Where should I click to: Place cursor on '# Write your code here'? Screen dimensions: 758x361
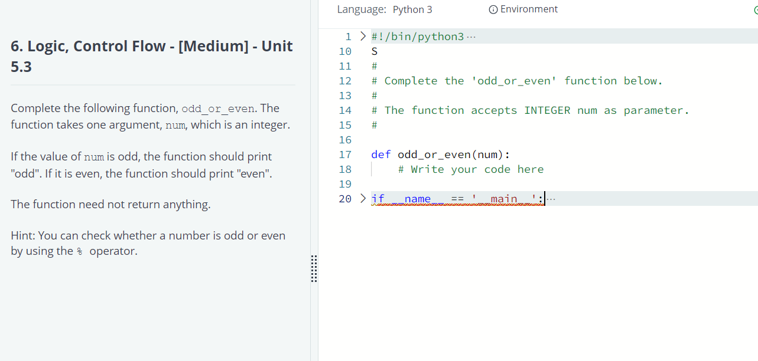471,170
